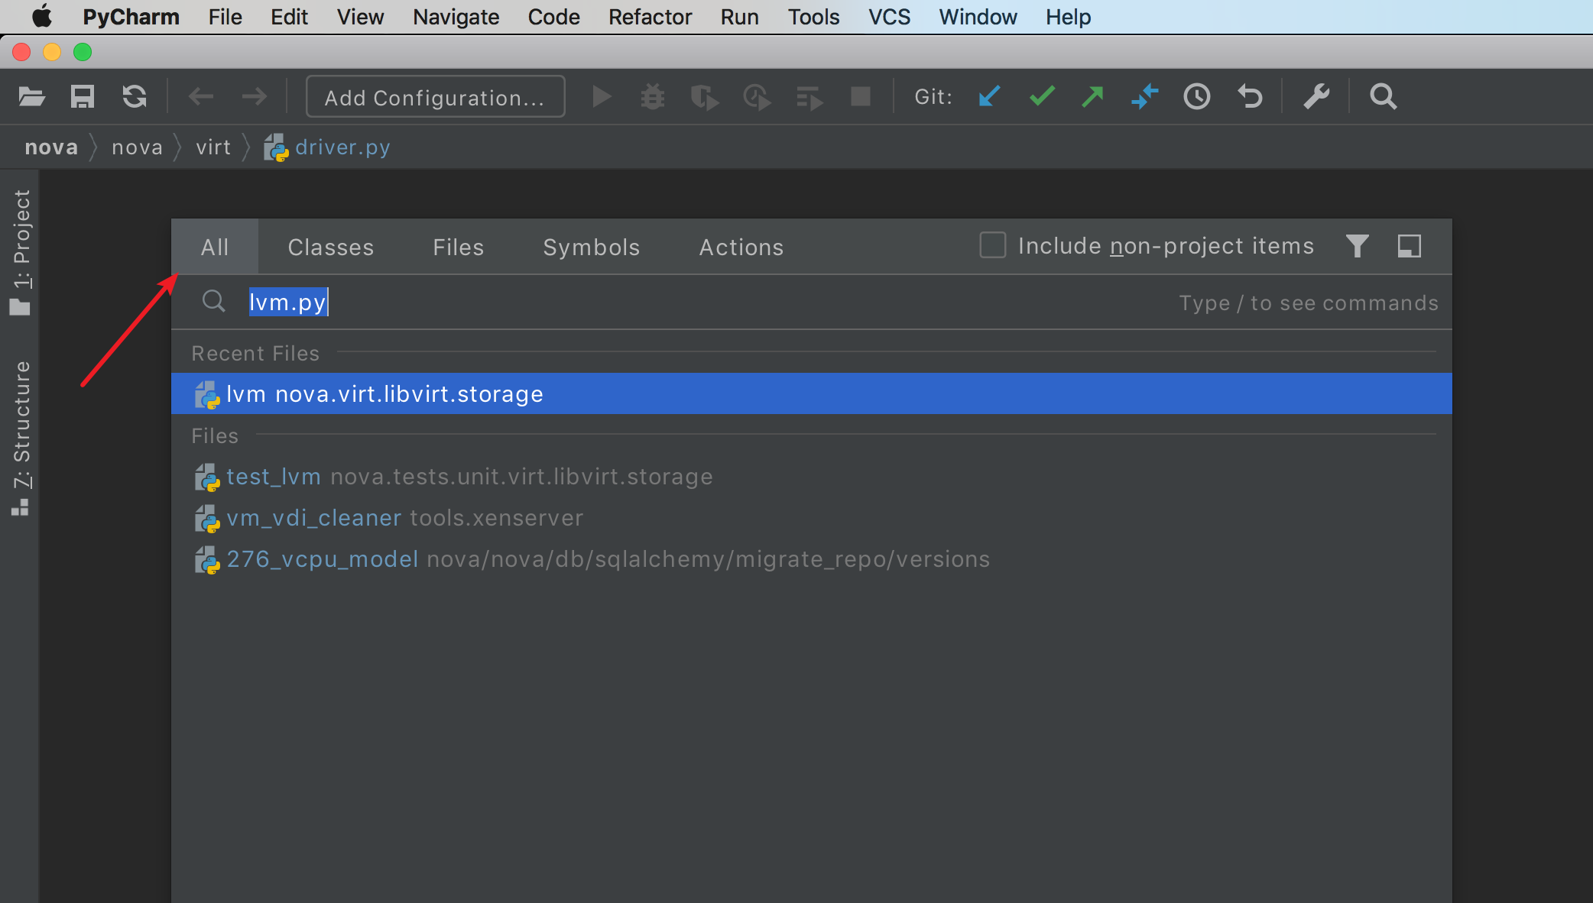Click Git Push green arrow icon

(1093, 97)
